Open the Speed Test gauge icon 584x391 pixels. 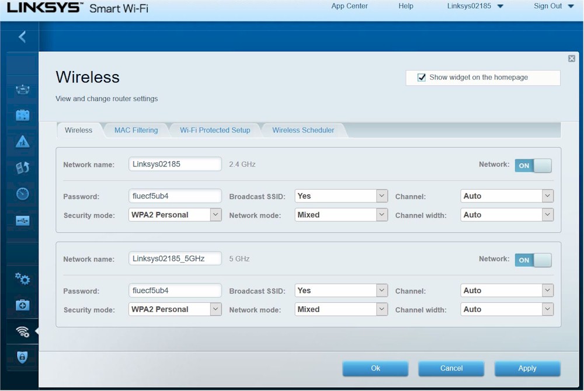click(x=23, y=194)
